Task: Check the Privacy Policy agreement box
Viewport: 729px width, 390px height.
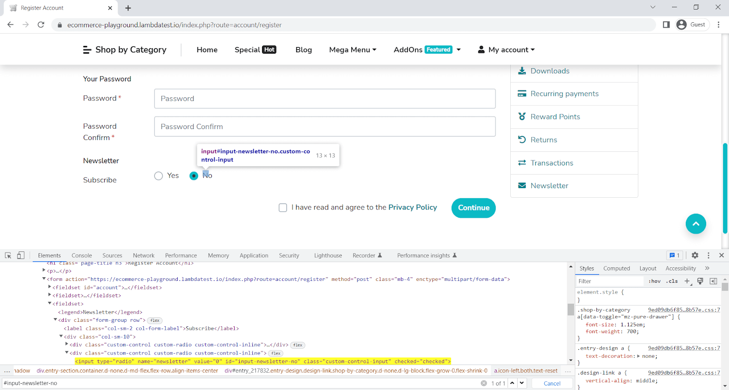Action: click(x=283, y=208)
